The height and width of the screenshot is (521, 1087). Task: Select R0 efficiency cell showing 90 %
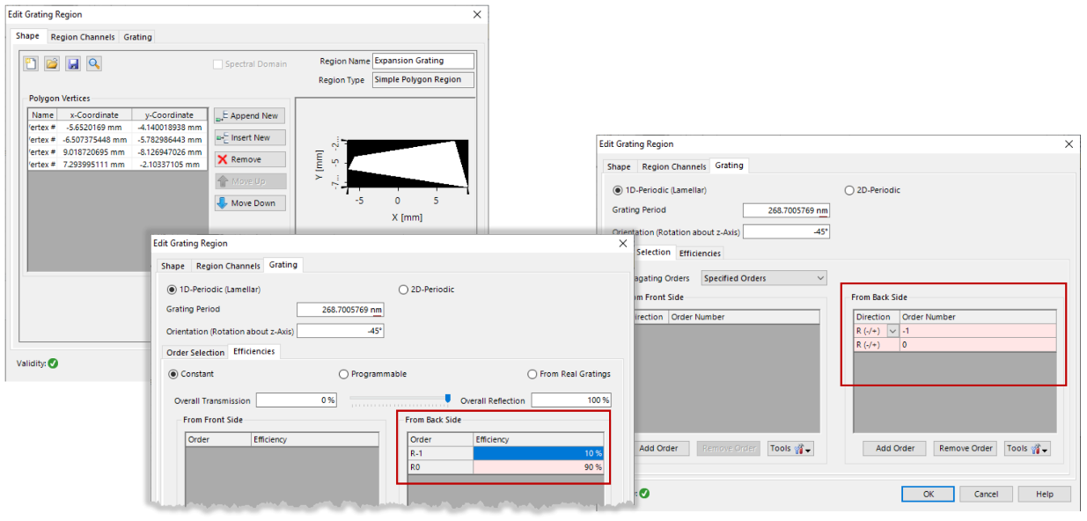click(x=539, y=467)
